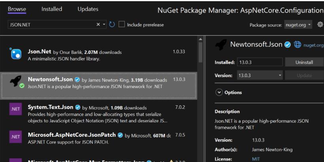Switch to the Installed tab

click(52, 9)
